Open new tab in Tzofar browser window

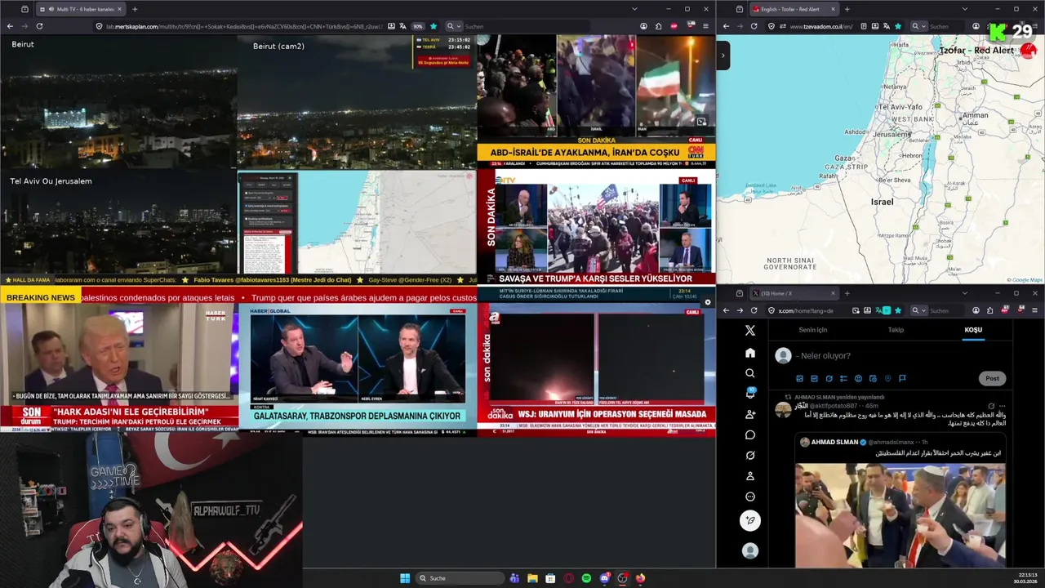tap(847, 9)
